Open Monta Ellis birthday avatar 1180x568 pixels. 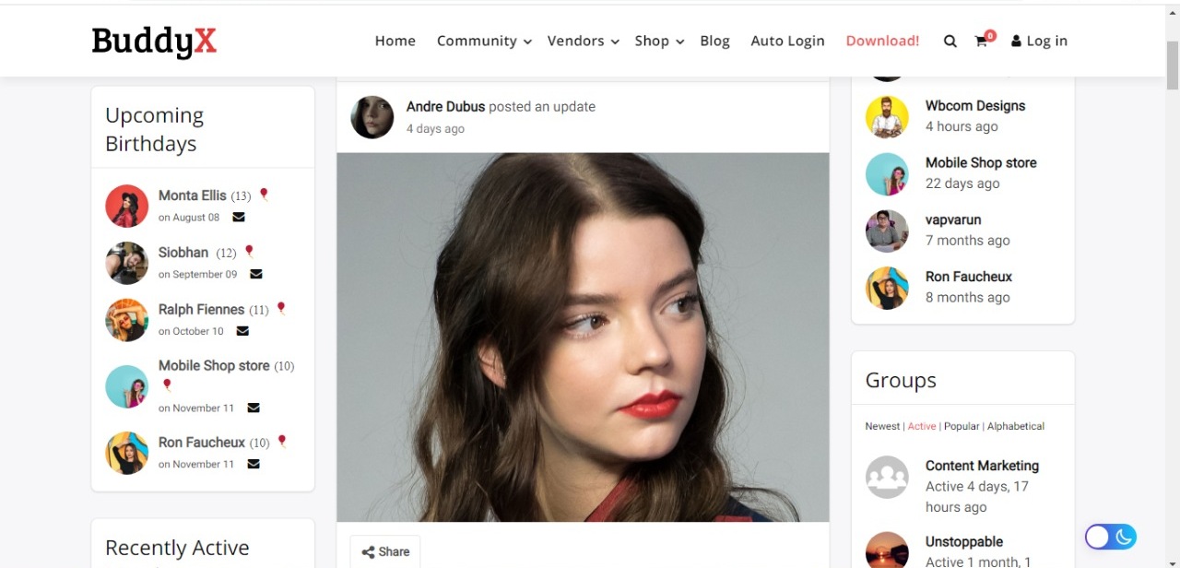pos(127,206)
